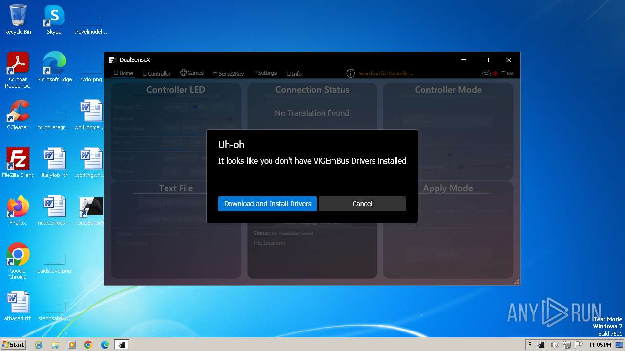
Task: Click the 11:05 PM system clock
Action: click(x=600, y=345)
